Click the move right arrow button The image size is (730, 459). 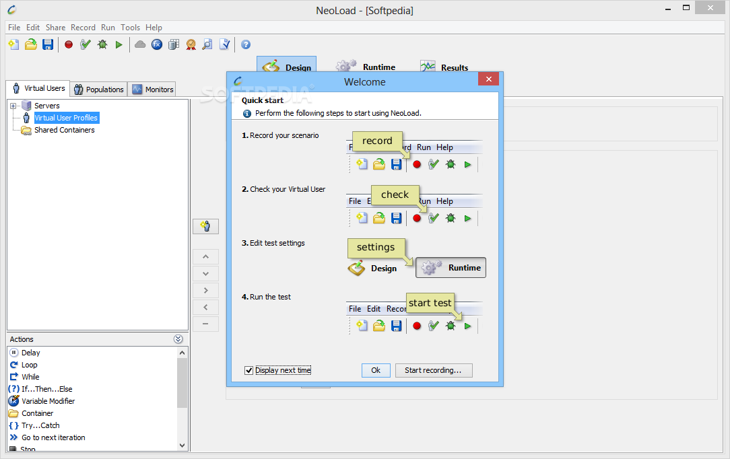pyautogui.click(x=206, y=290)
